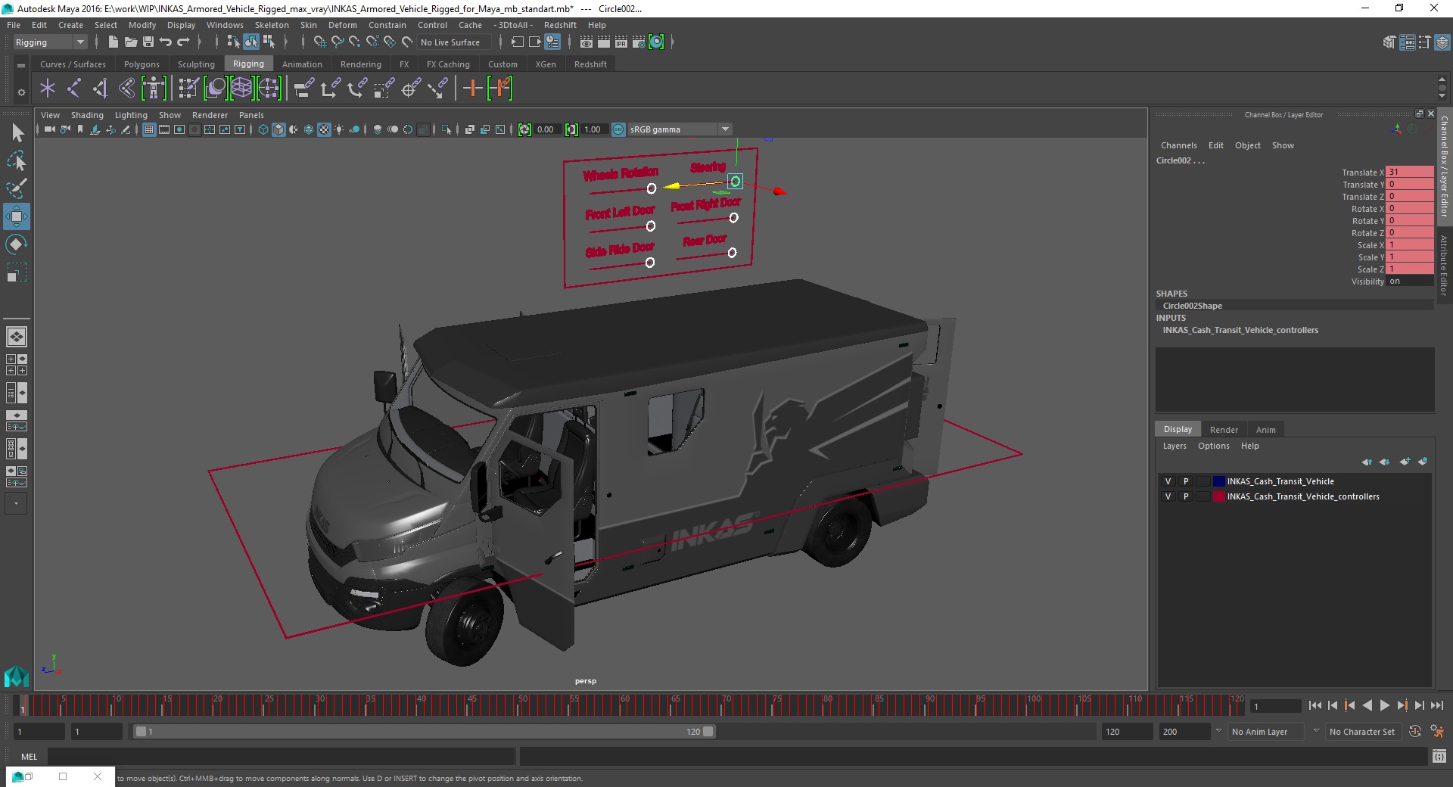Image resolution: width=1453 pixels, height=787 pixels.
Task: Click red swatch of controllers layer
Action: pos(1218,496)
